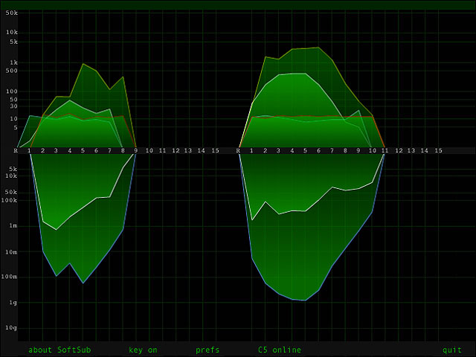Click the C5 online status label
Screen dimensions: 476x357
point(280,350)
